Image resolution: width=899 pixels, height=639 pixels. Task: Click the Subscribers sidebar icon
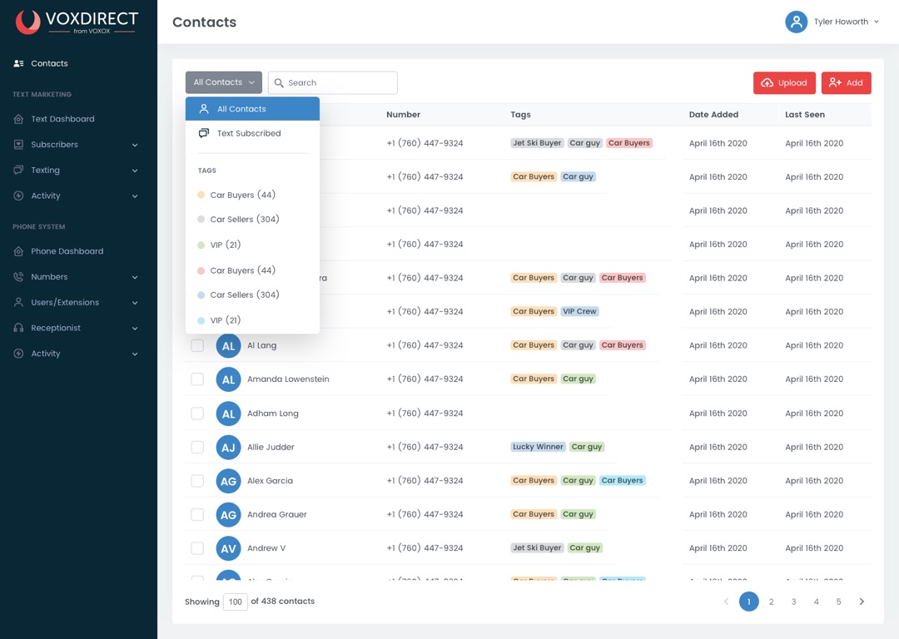point(18,145)
